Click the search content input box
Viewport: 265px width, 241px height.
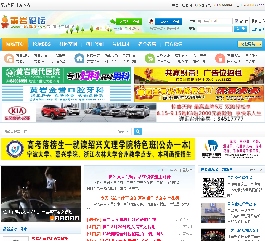[x=59, y=131]
